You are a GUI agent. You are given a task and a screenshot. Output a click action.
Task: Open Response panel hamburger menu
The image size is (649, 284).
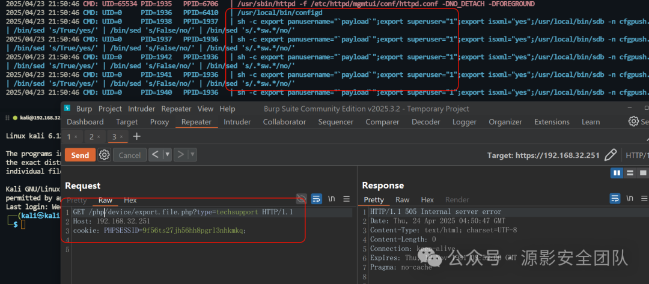(x=645, y=199)
